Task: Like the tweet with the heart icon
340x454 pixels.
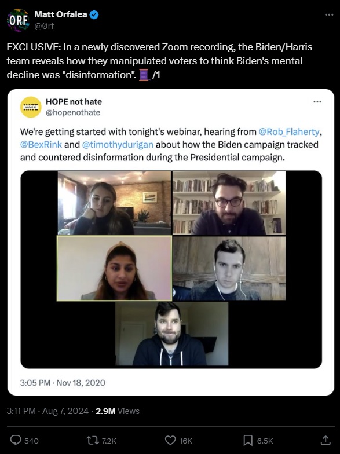Action: point(170,440)
